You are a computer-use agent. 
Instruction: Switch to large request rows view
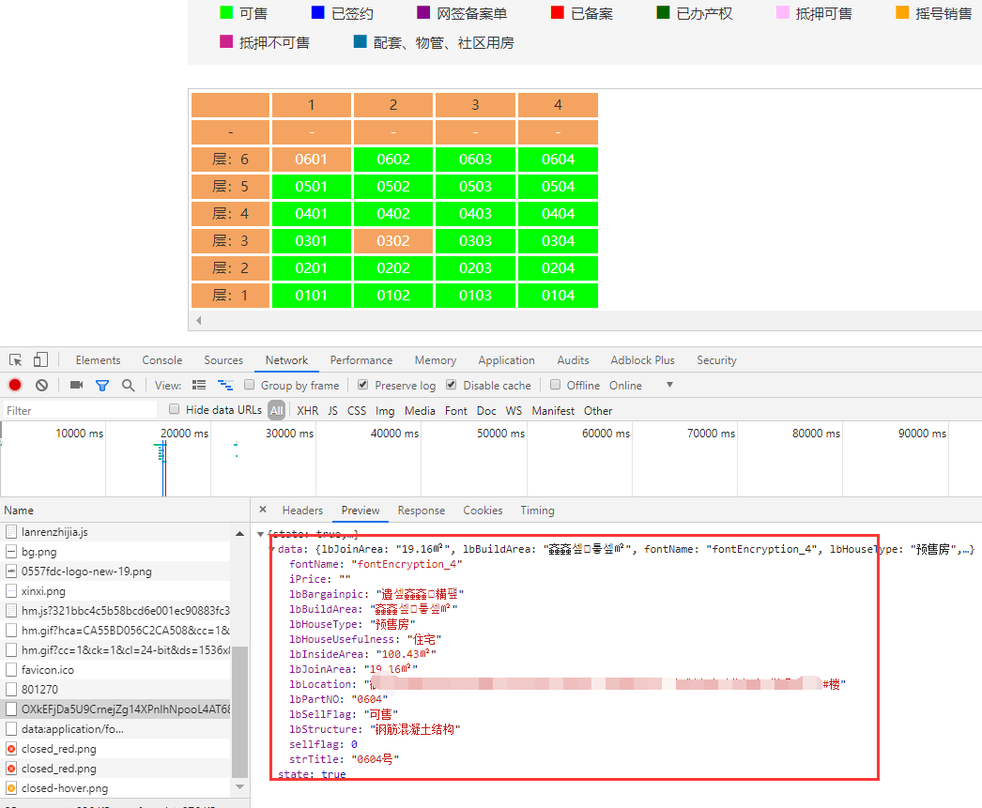199,385
